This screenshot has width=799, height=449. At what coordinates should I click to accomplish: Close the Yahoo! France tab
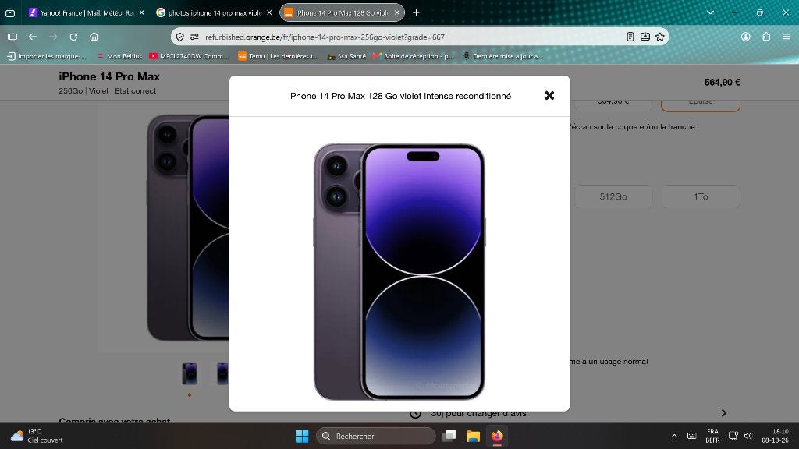coord(141,12)
